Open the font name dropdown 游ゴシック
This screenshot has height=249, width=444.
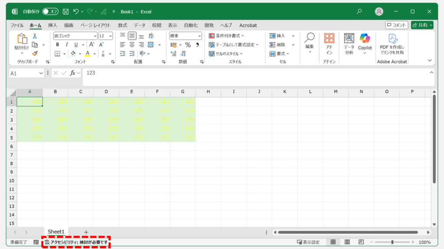pos(75,36)
